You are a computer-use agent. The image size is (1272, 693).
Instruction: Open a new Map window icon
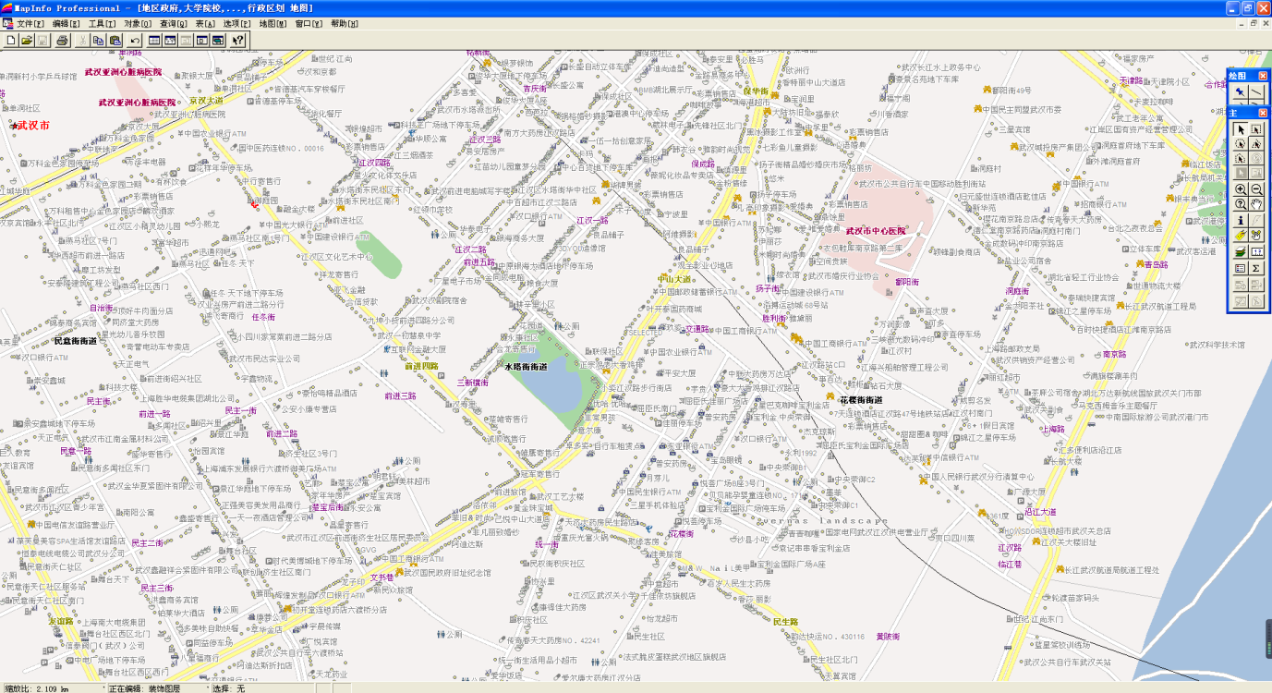(171, 40)
